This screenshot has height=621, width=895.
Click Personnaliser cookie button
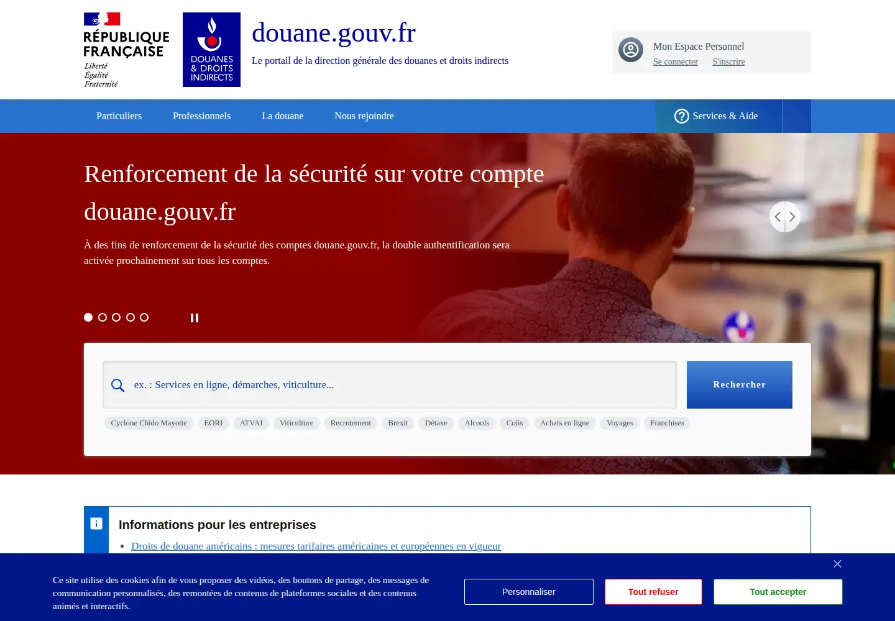[x=529, y=592]
